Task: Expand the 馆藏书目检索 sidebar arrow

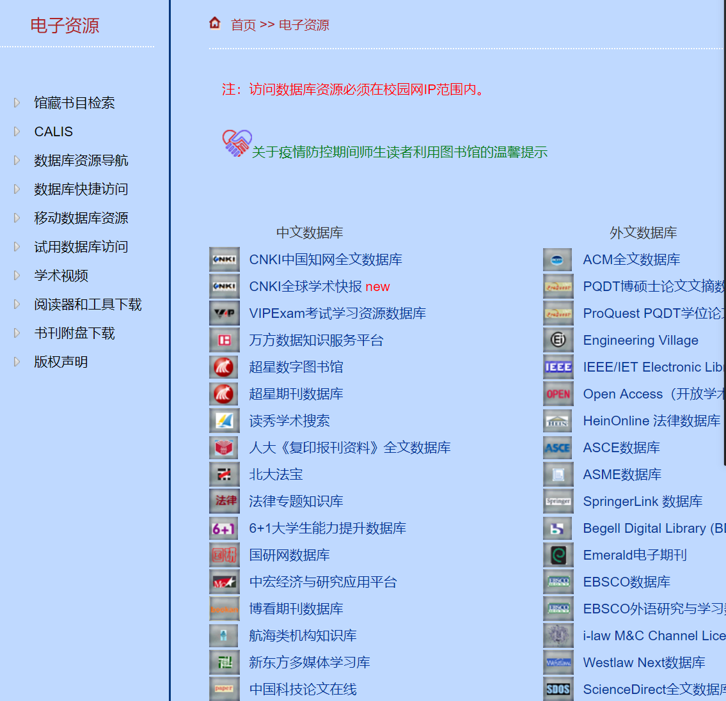Action: (x=15, y=102)
